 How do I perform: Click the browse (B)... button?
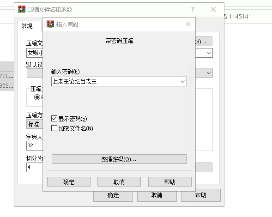(x=204, y=41)
